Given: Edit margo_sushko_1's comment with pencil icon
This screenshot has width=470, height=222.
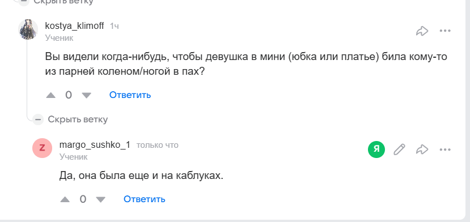Looking at the screenshot, I should (399, 149).
